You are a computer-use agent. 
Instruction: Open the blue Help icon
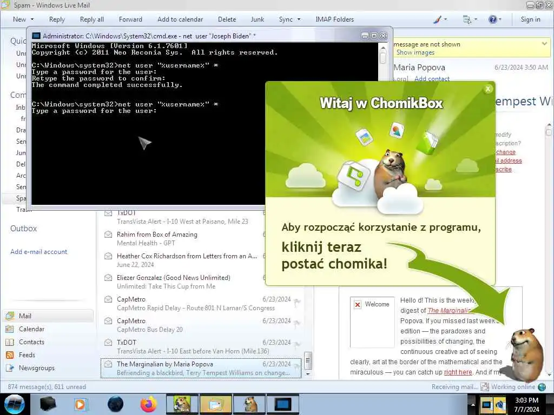[x=492, y=19]
